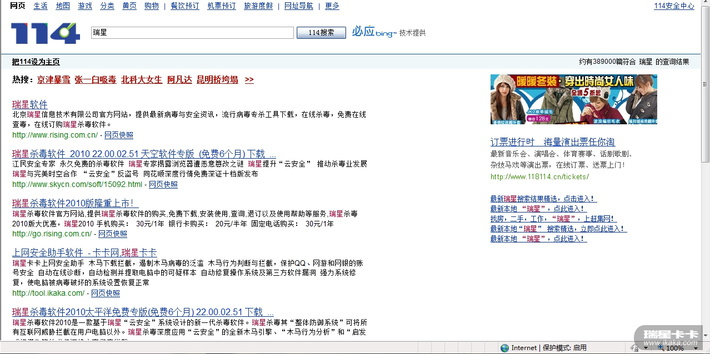Click the URL http://tool.ikaka.com/
Viewport: 710px width, 354px height.
pos(48,293)
